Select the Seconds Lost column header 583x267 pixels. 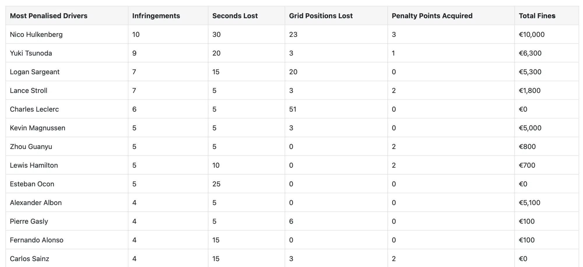(235, 16)
